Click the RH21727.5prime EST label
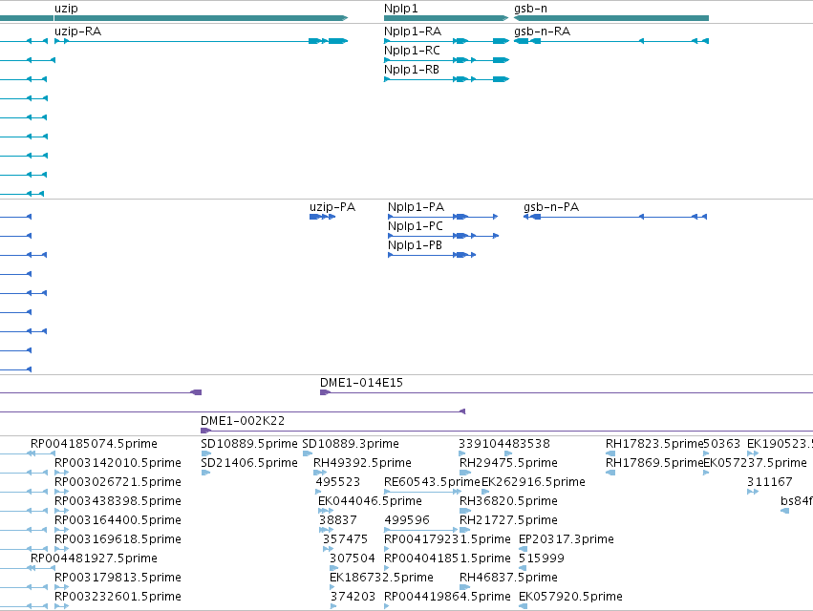The width and height of the screenshot is (813, 611). pyautogui.click(x=508, y=519)
